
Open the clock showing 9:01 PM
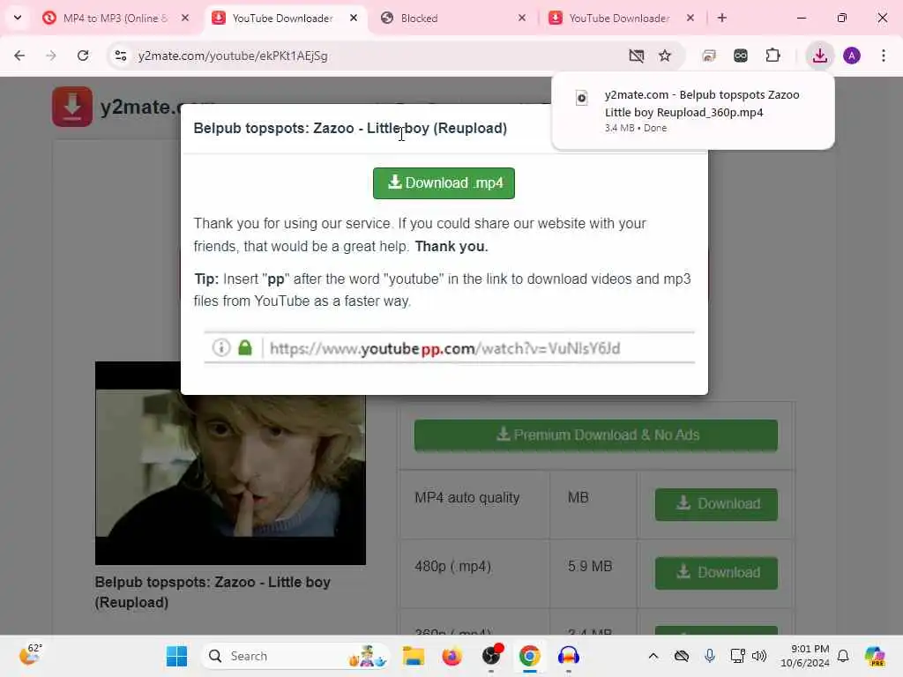804,656
